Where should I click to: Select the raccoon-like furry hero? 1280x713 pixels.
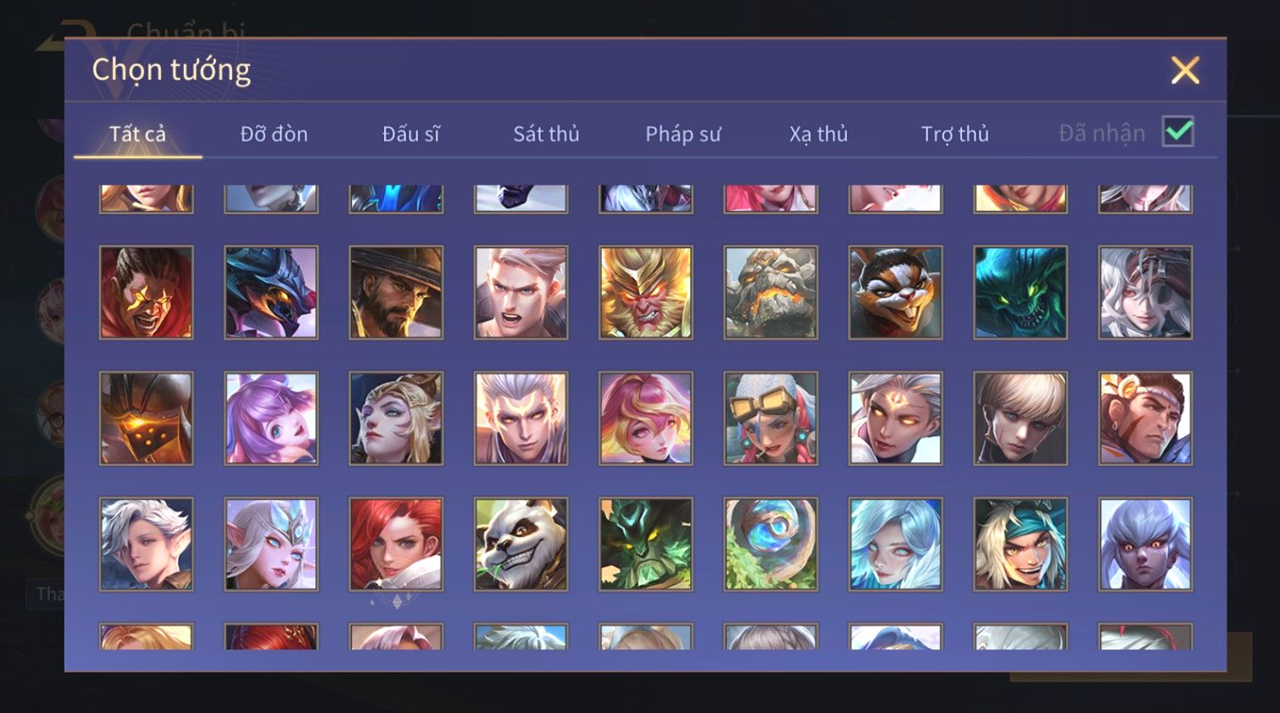pyautogui.click(x=895, y=292)
